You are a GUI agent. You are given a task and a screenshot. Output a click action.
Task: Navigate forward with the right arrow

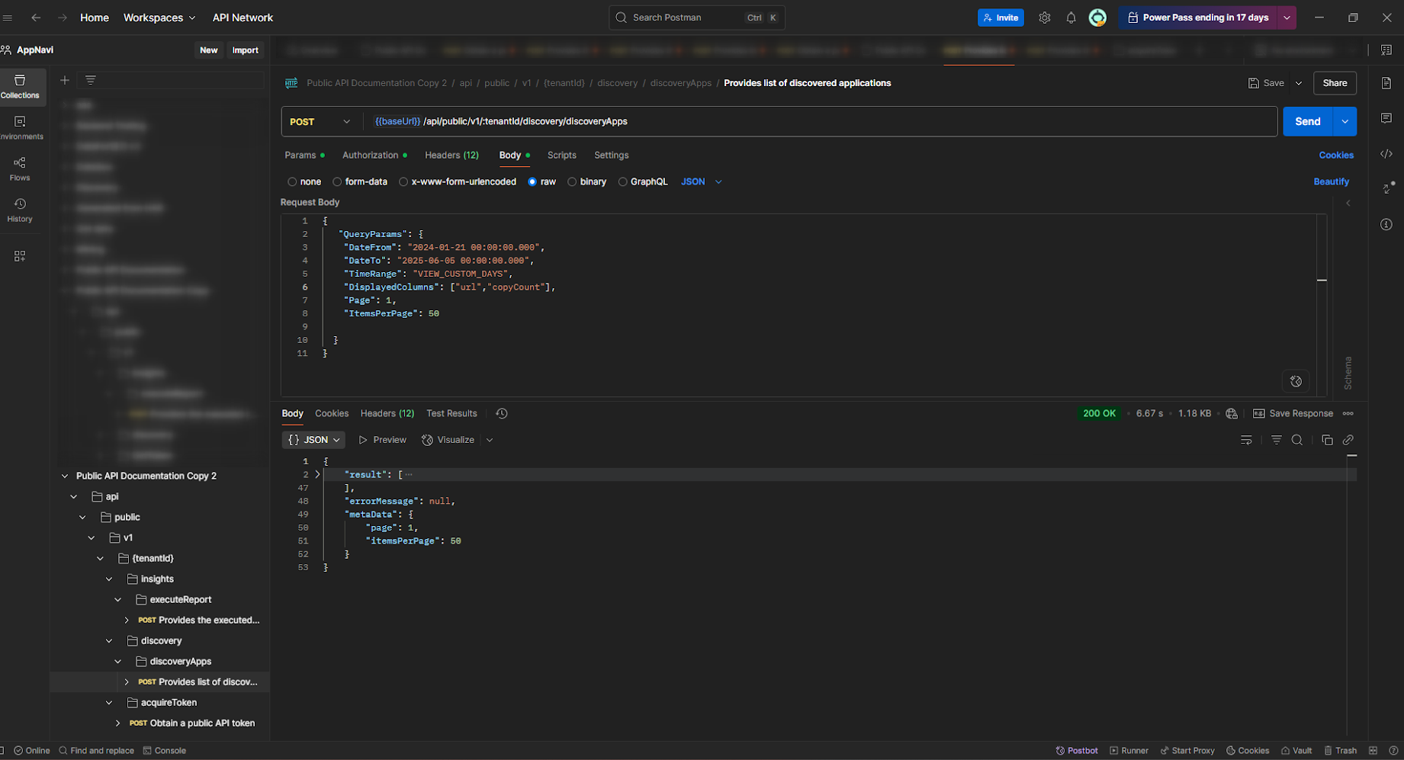click(63, 18)
